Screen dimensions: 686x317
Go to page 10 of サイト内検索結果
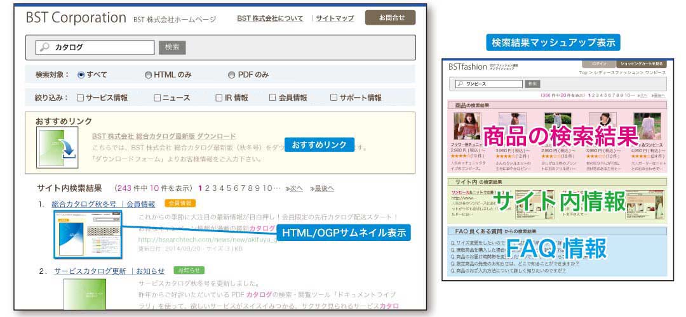pos(268,188)
